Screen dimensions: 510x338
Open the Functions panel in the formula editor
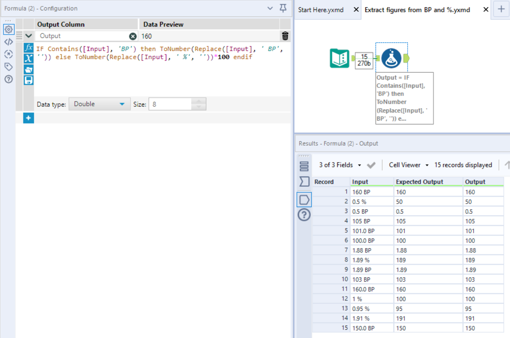pyautogui.click(x=29, y=48)
